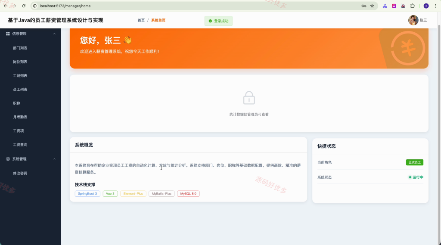The image size is (441, 245).
Task: Click the browser back arrow
Action: (x=5, y=6)
